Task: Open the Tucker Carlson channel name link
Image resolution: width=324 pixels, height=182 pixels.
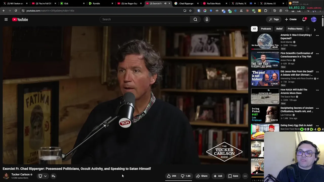Action: (x=21, y=174)
